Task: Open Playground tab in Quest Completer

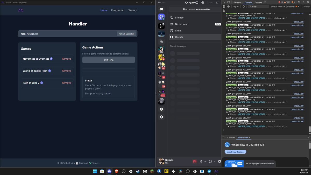Action: tap(118, 10)
